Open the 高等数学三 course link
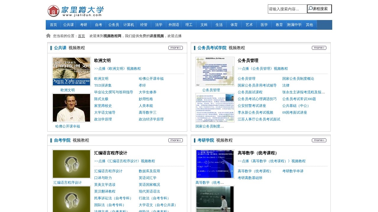Viewport: 378px width, 212px height. pos(148,112)
